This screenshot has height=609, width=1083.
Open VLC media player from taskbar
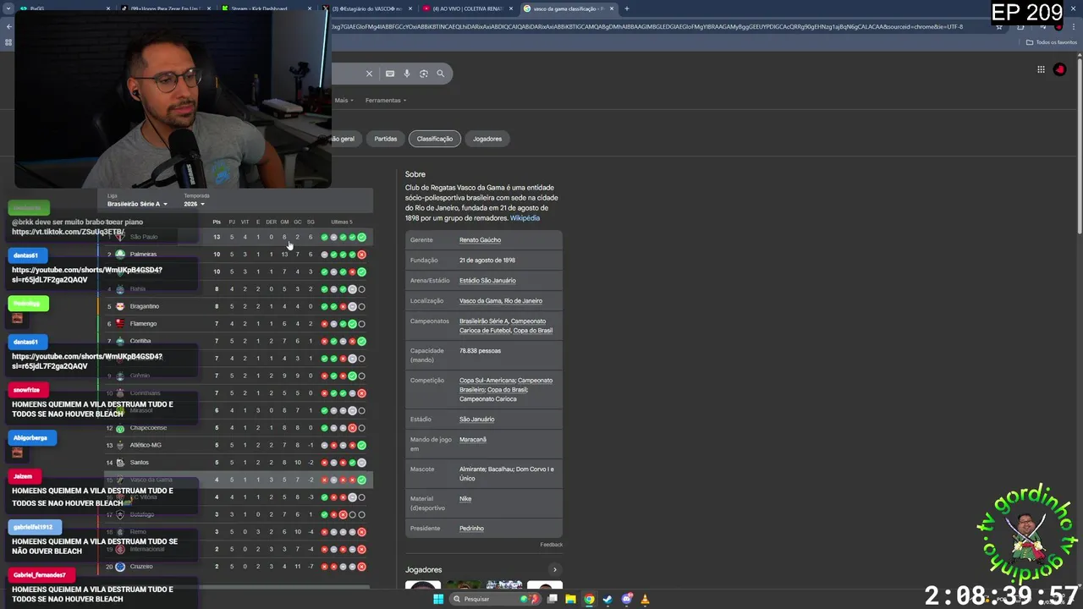[645, 599]
